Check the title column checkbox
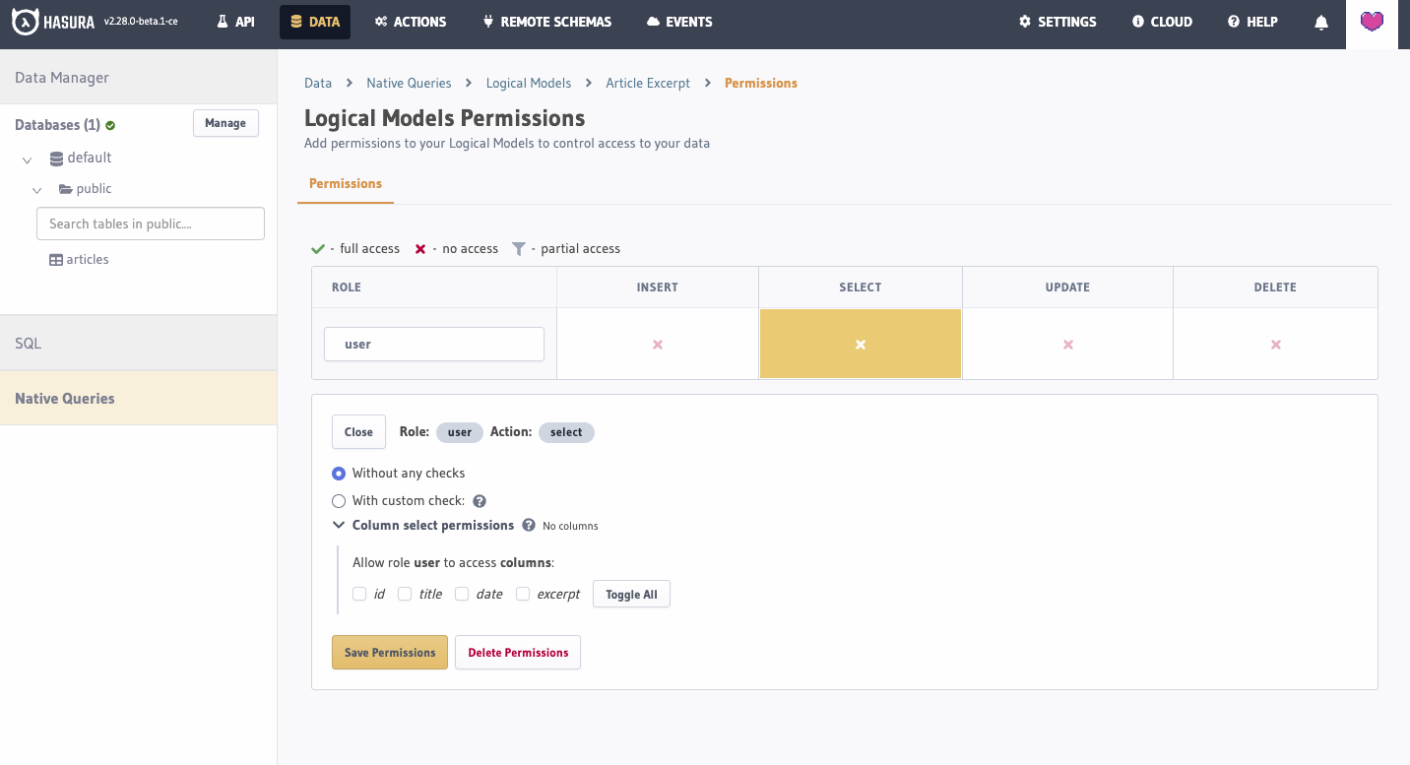The image size is (1410, 765). tap(405, 595)
